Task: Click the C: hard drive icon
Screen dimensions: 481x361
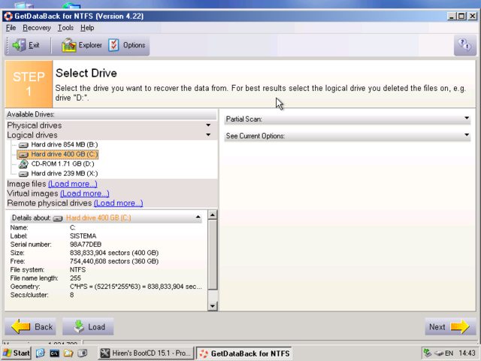Action: pos(23,154)
